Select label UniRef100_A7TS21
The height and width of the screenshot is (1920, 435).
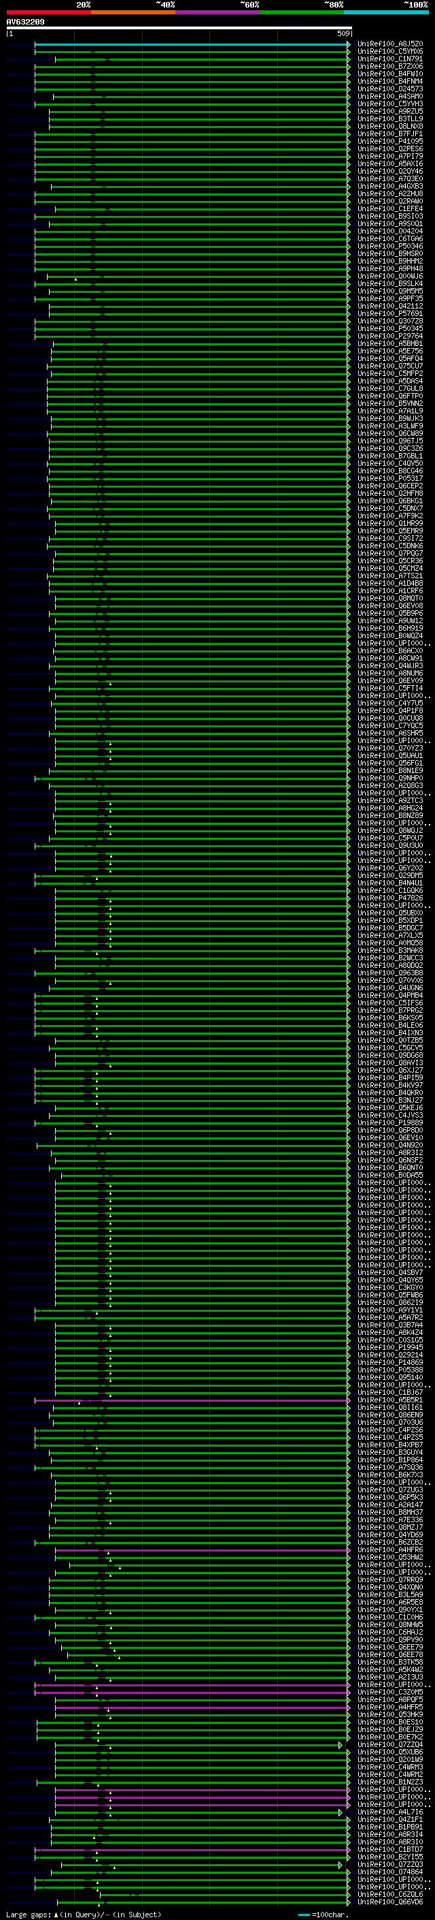(390, 576)
